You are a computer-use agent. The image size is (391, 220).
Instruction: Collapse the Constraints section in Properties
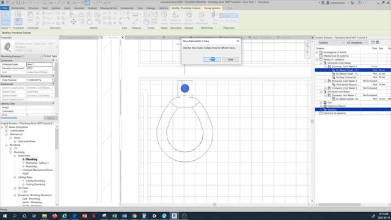pyautogui.click(x=53, y=61)
